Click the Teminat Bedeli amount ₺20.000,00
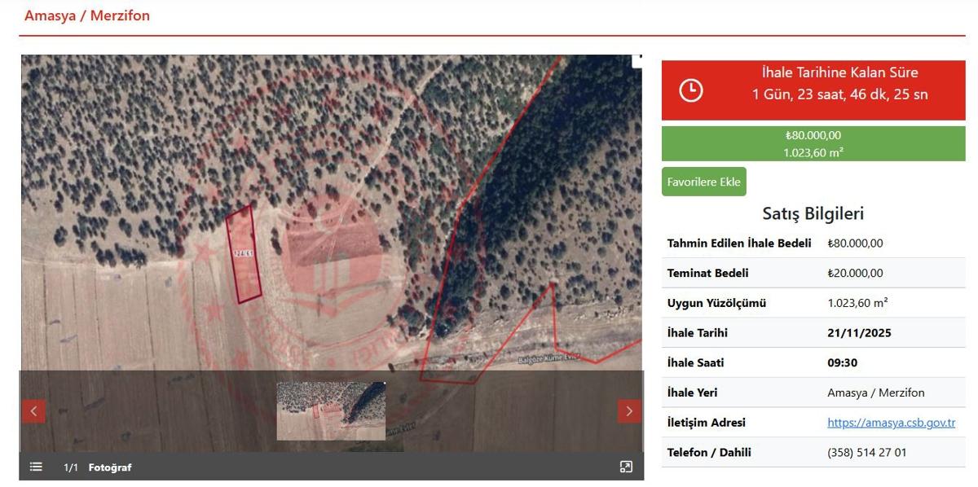This screenshot has width=978, height=487. [855, 273]
